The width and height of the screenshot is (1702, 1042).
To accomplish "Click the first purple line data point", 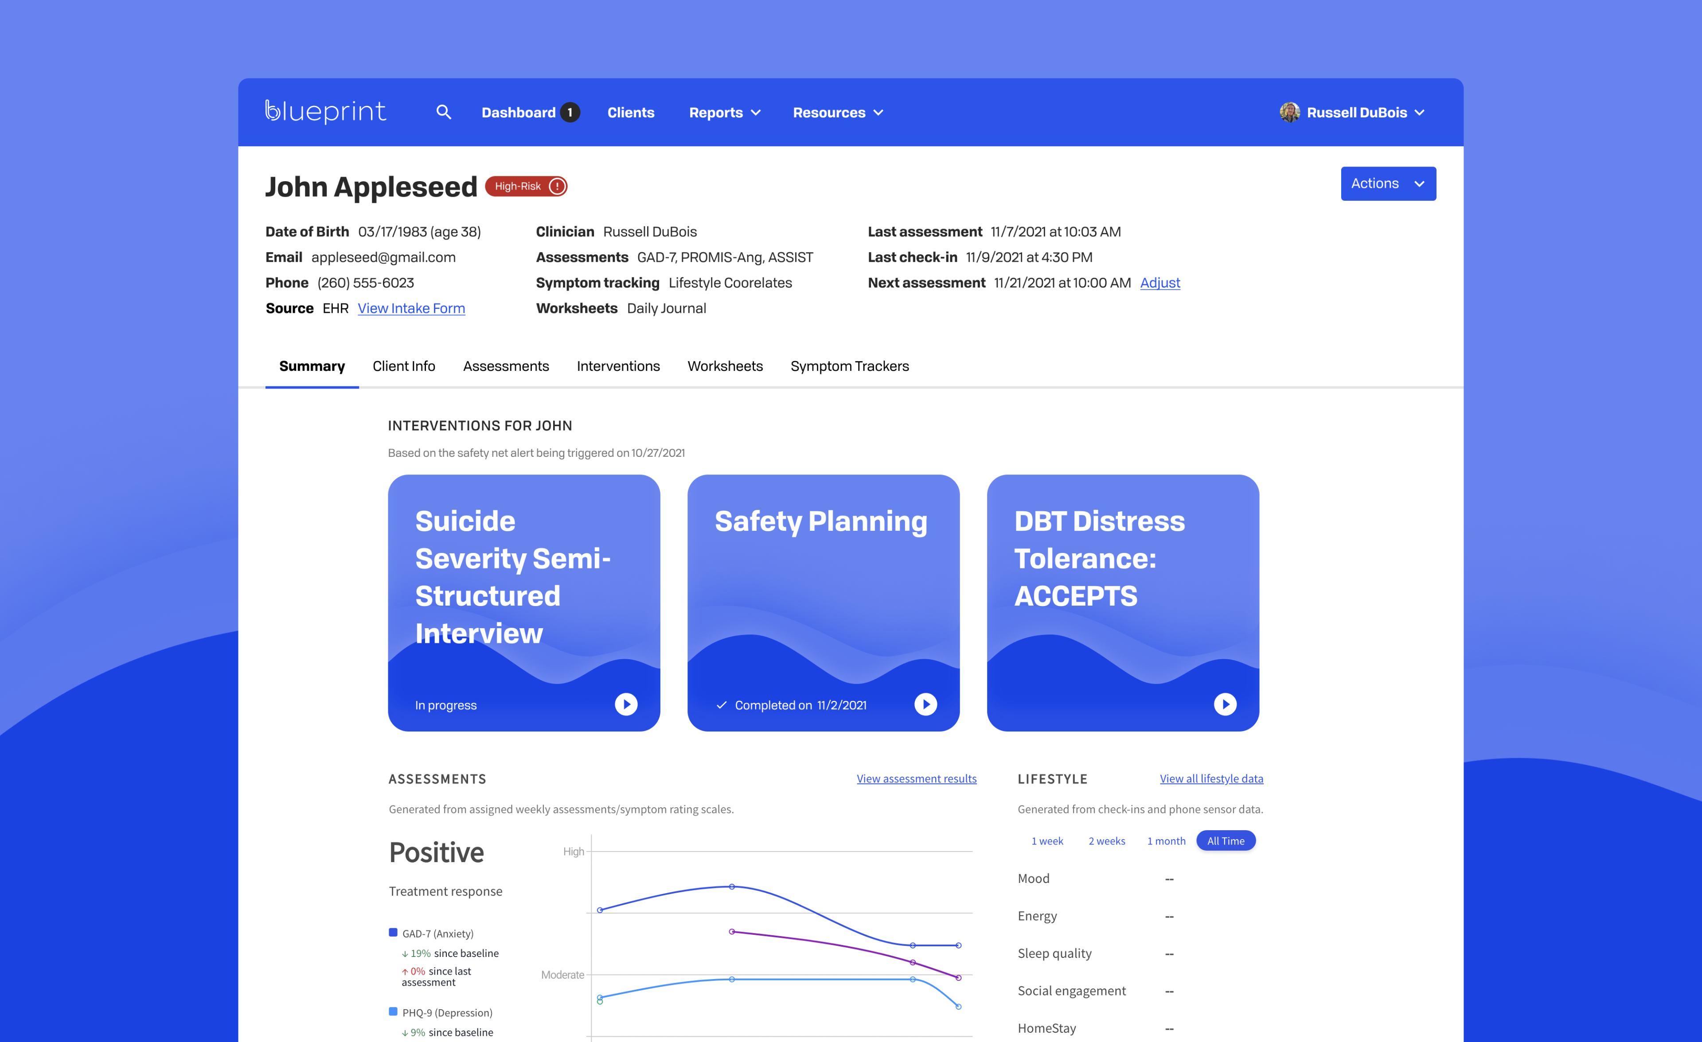I will pyautogui.click(x=731, y=932).
